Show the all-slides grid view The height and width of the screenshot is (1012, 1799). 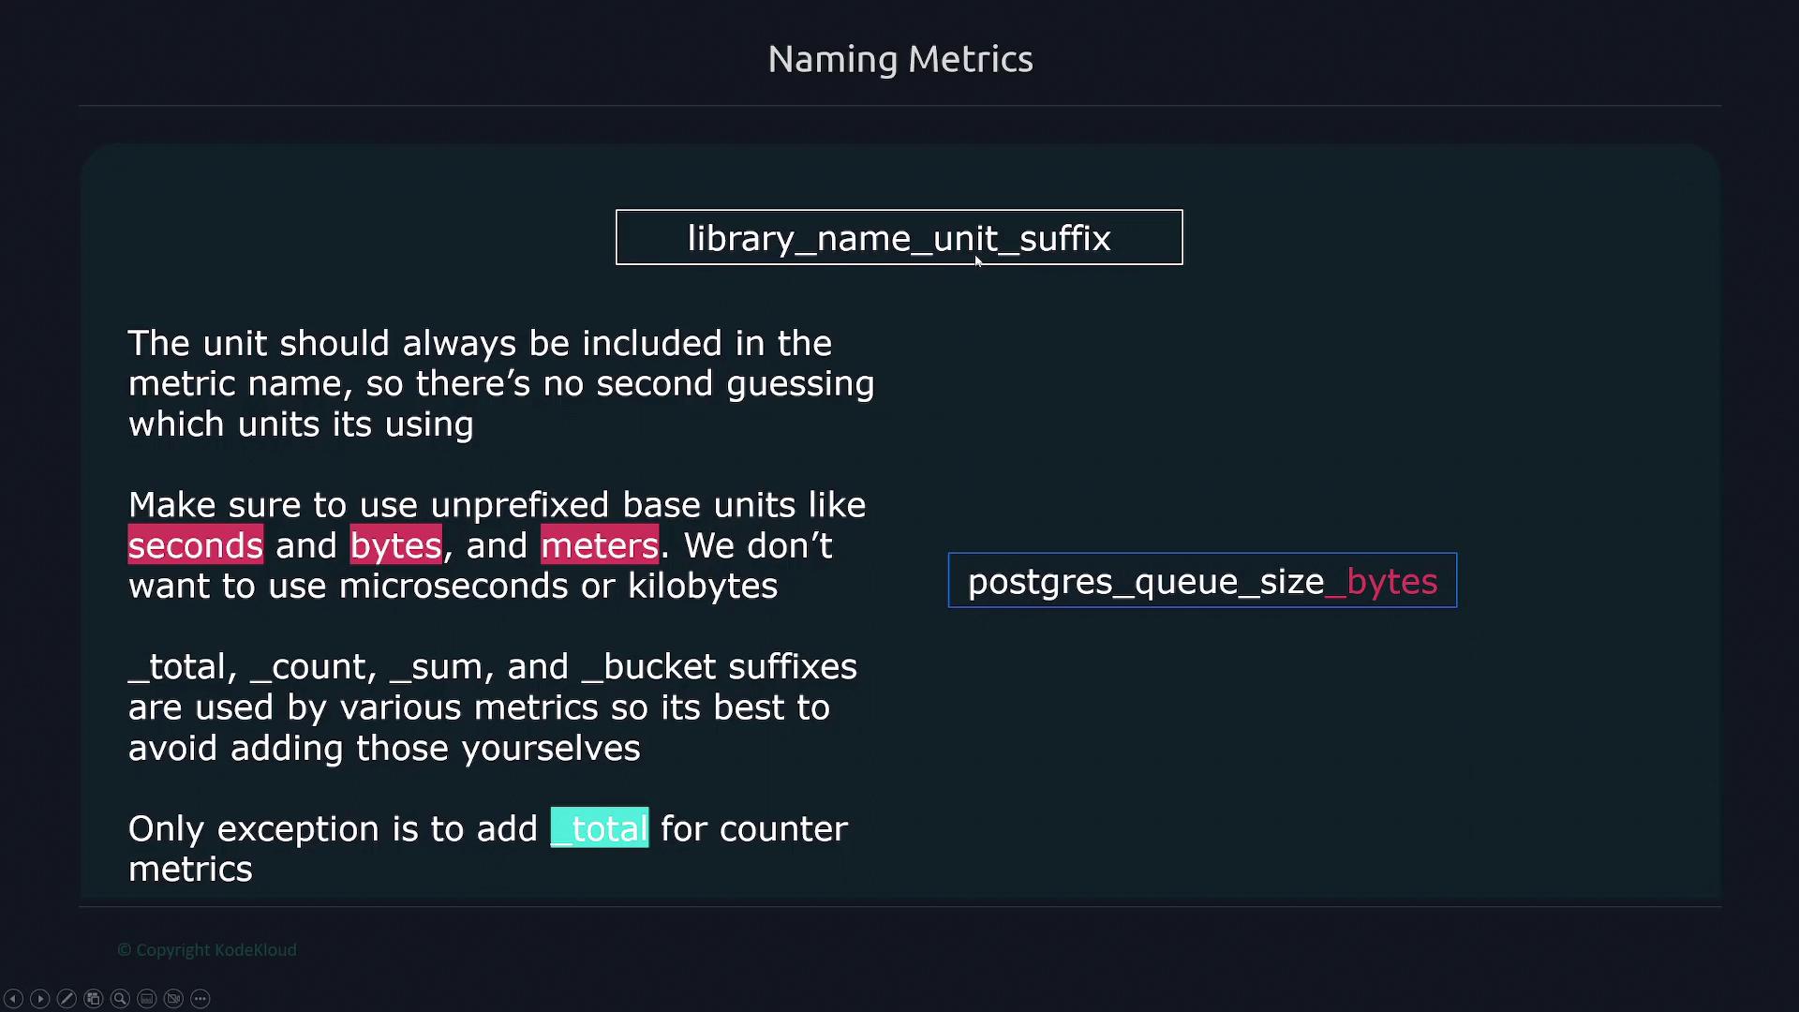click(93, 999)
